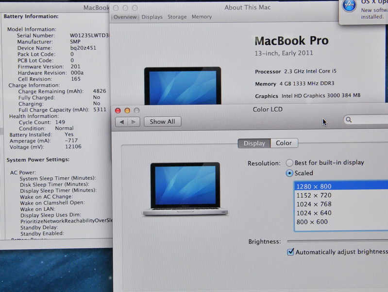Click the 'Cycle Count: 149' line

point(42,122)
